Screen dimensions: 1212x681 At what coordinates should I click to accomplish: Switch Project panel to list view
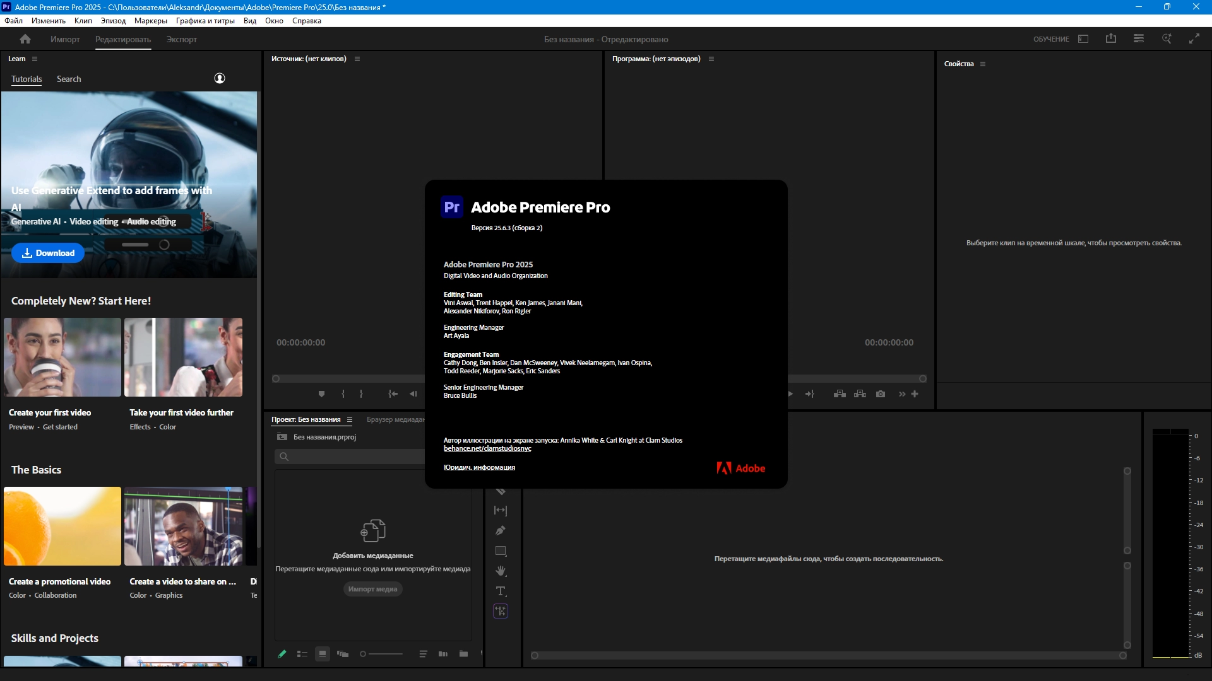(x=302, y=654)
